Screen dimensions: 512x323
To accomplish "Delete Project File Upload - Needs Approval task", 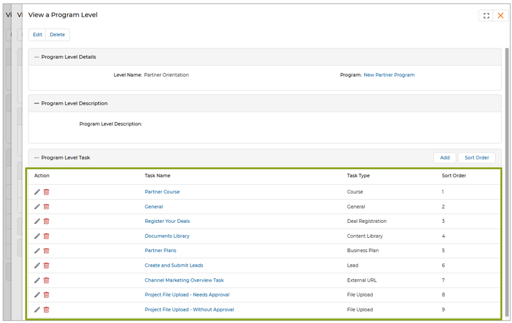I will point(46,295).
